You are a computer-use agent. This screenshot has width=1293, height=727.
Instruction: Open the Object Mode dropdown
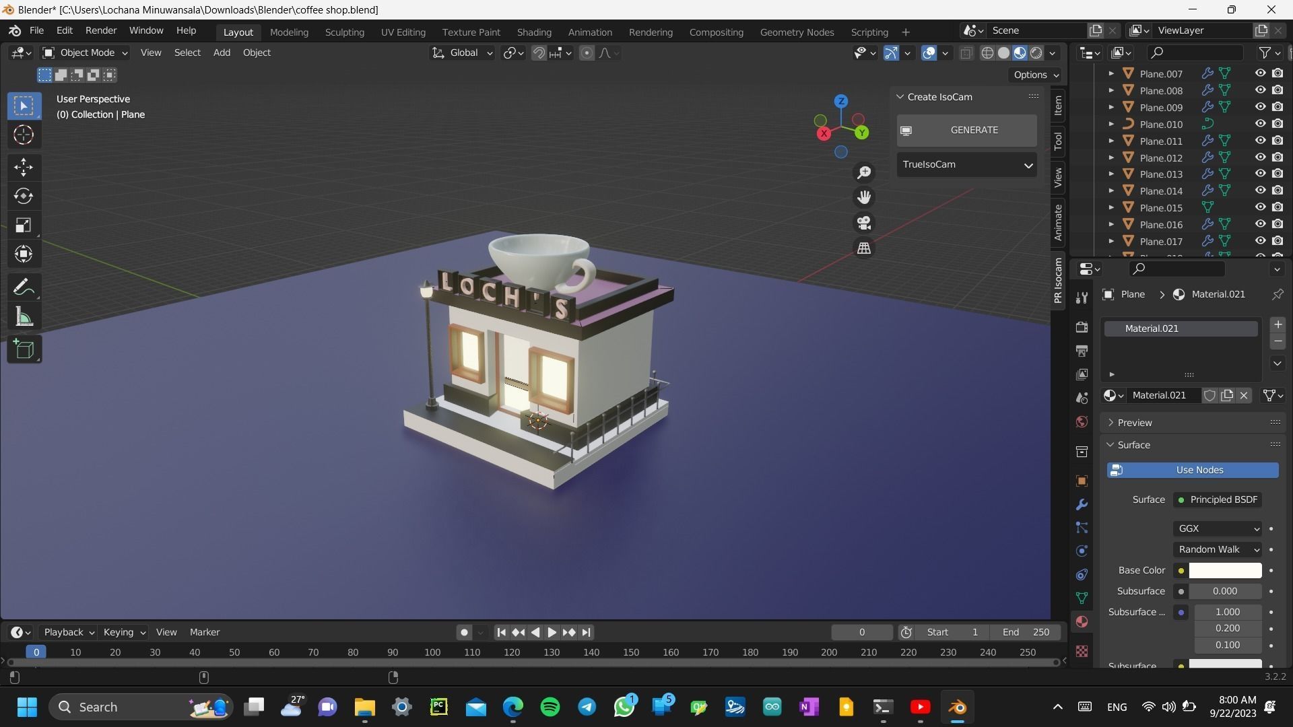tap(85, 53)
